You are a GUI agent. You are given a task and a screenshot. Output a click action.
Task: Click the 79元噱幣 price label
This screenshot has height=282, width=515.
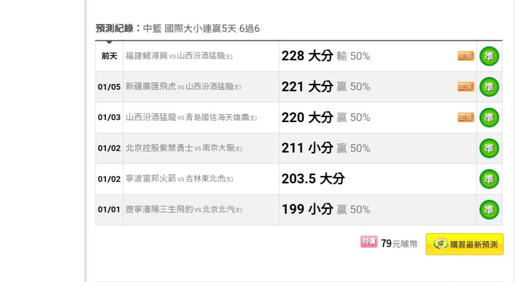[x=400, y=244]
